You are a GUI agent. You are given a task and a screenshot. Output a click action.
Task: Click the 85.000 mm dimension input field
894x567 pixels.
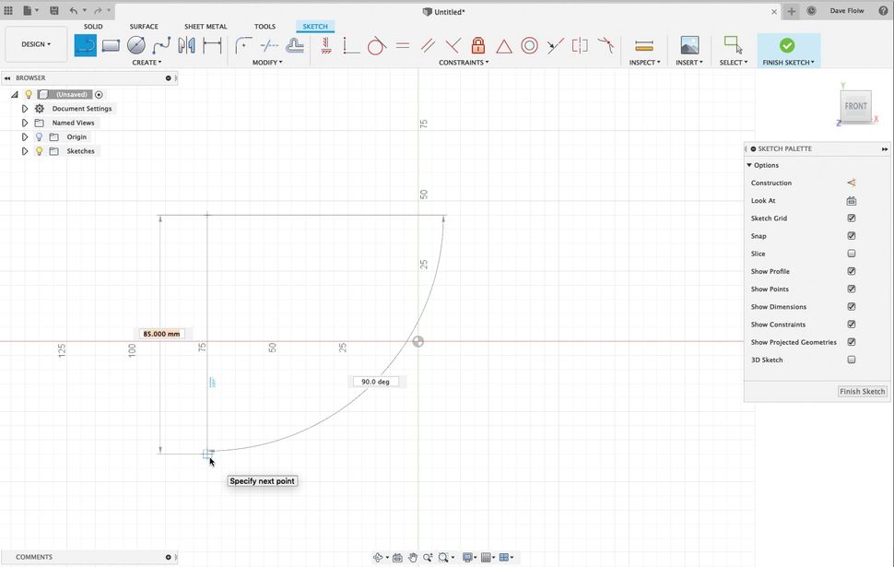point(161,333)
